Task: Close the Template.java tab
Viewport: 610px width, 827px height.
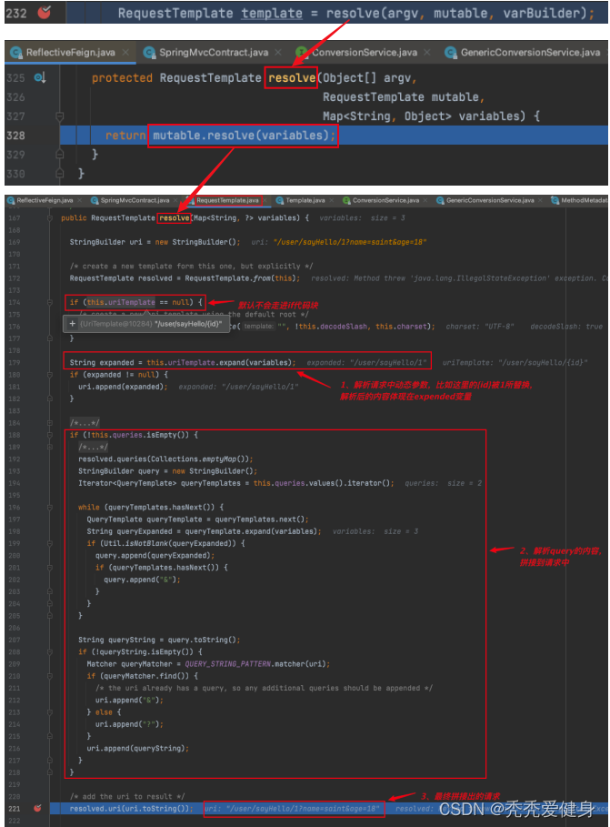Action: point(332,200)
